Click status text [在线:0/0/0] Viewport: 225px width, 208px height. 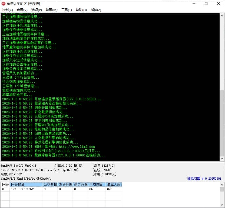coord(102,170)
